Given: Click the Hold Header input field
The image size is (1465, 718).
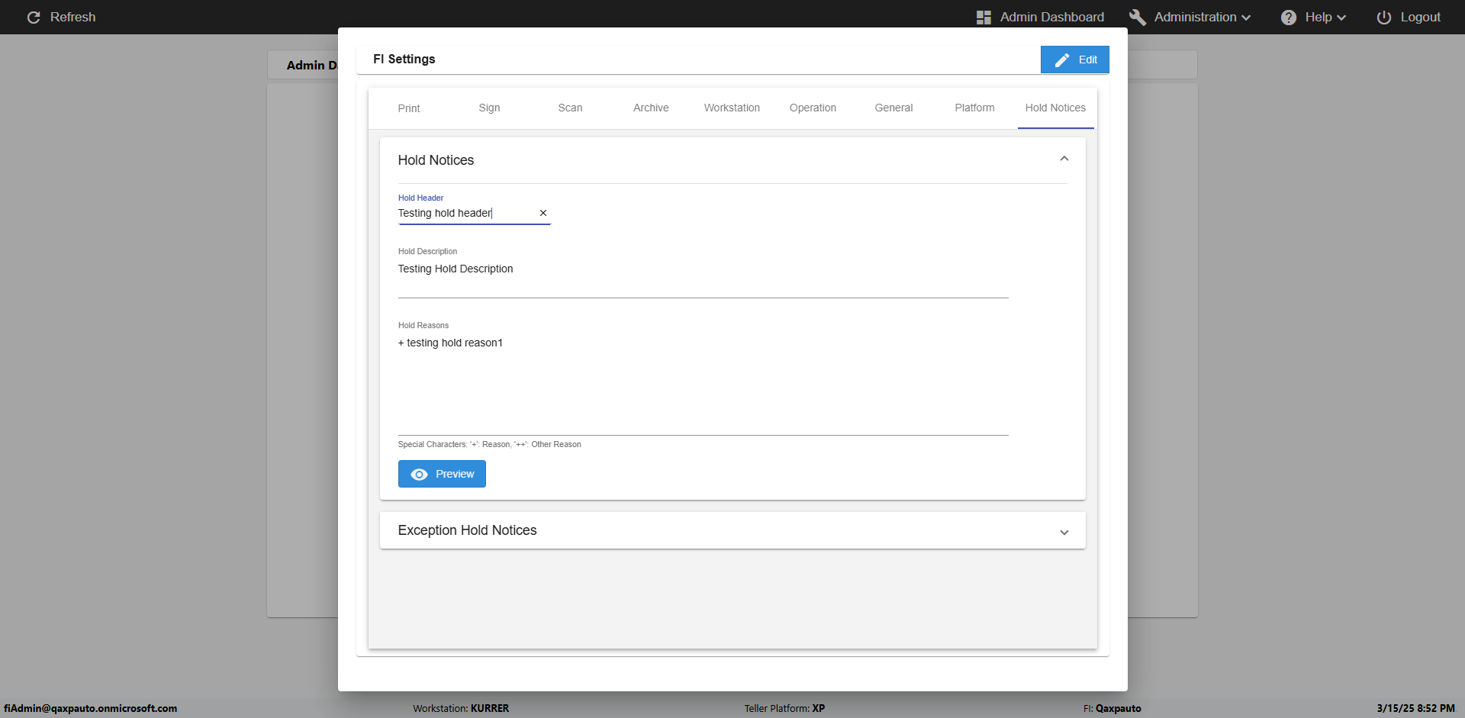Looking at the screenshot, I should coord(465,214).
